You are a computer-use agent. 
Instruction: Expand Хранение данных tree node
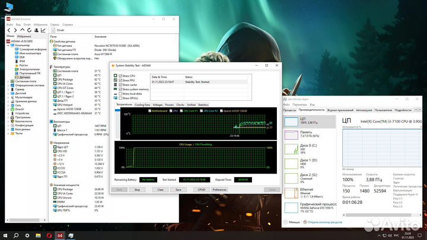point(8,101)
